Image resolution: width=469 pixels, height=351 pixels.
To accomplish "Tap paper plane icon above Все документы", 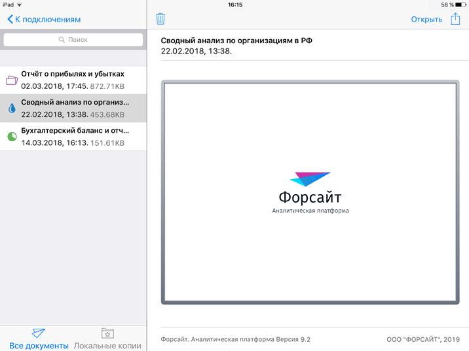I will pyautogui.click(x=39, y=333).
